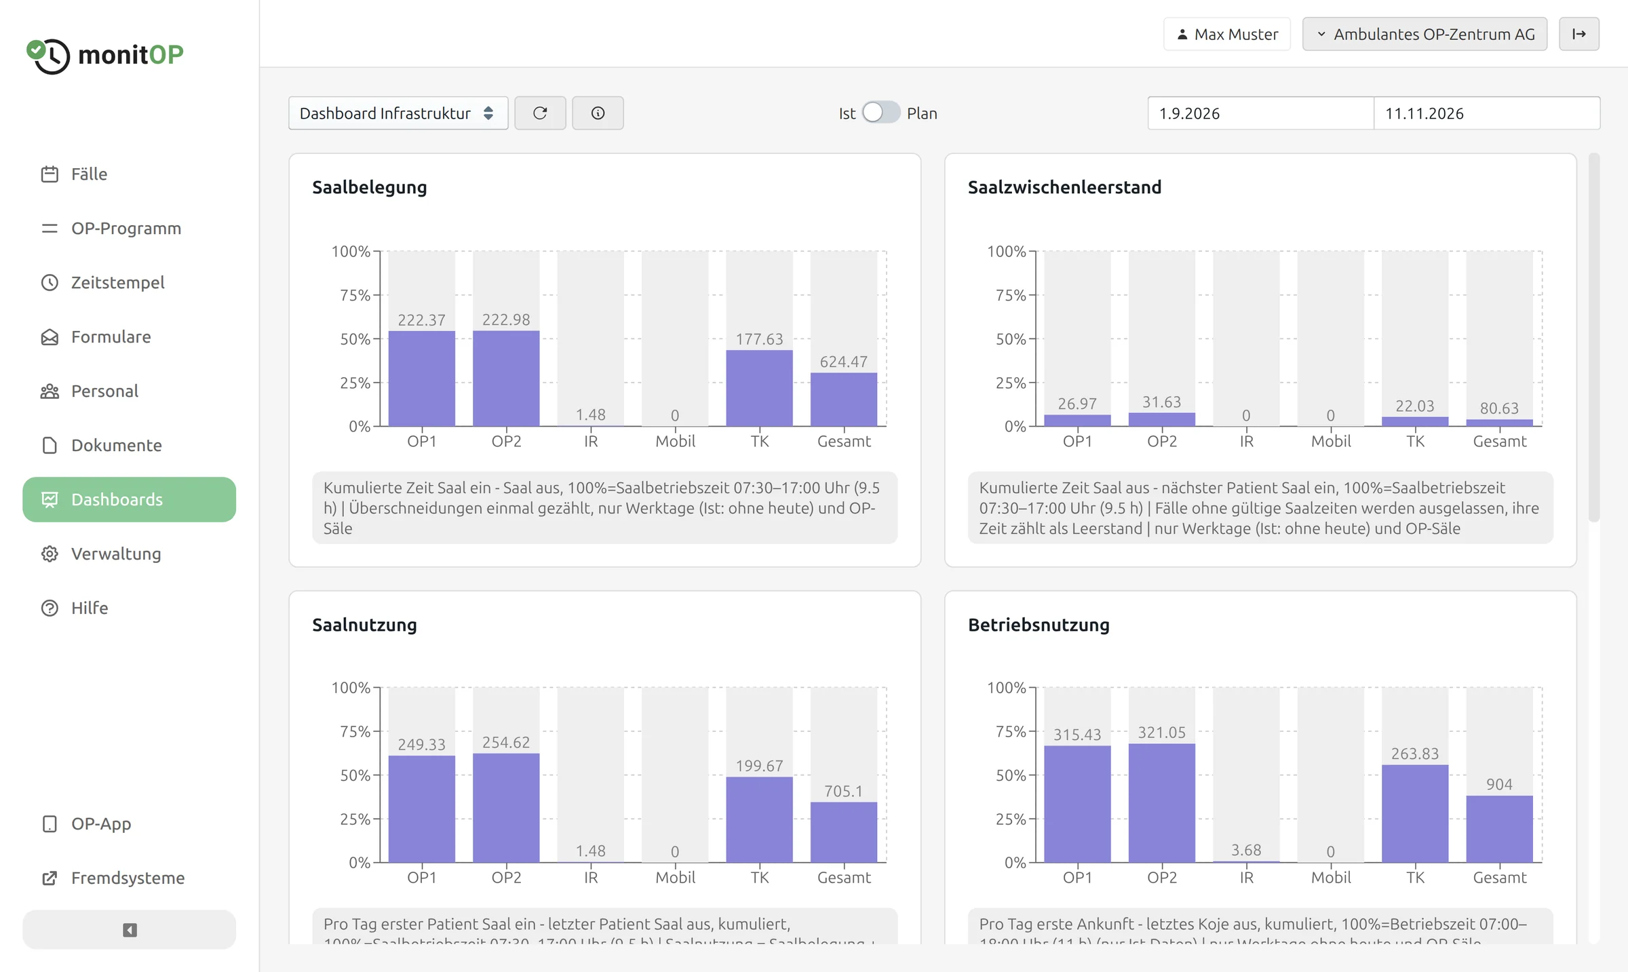Click the refresh dashboard icon
The image size is (1628, 972).
pyautogui.click(x=540, y=113)
